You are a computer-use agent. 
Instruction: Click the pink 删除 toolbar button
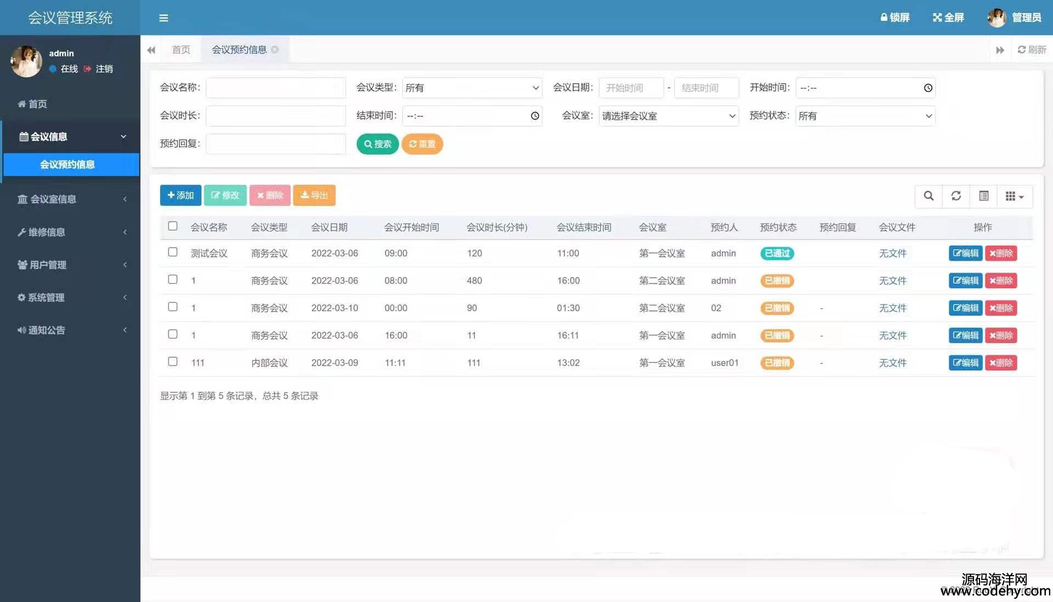270,195
